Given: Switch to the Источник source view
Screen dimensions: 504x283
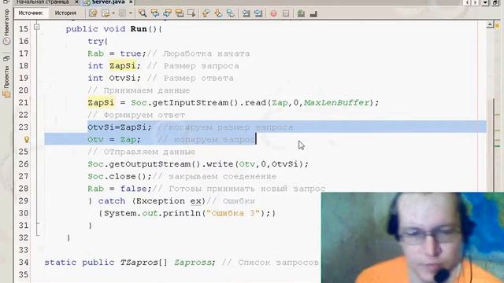Looking at the screenshot, I should pos(31,13).
